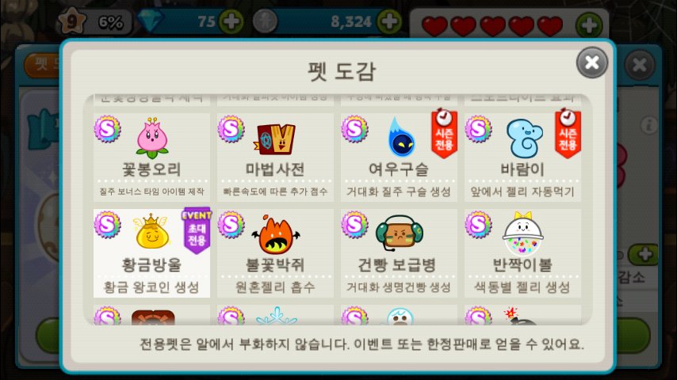Image resolution: width=677 pixels, height=380 pixels.
Task: Click the gray coin currency icon
Action: (x=264, y=21)
